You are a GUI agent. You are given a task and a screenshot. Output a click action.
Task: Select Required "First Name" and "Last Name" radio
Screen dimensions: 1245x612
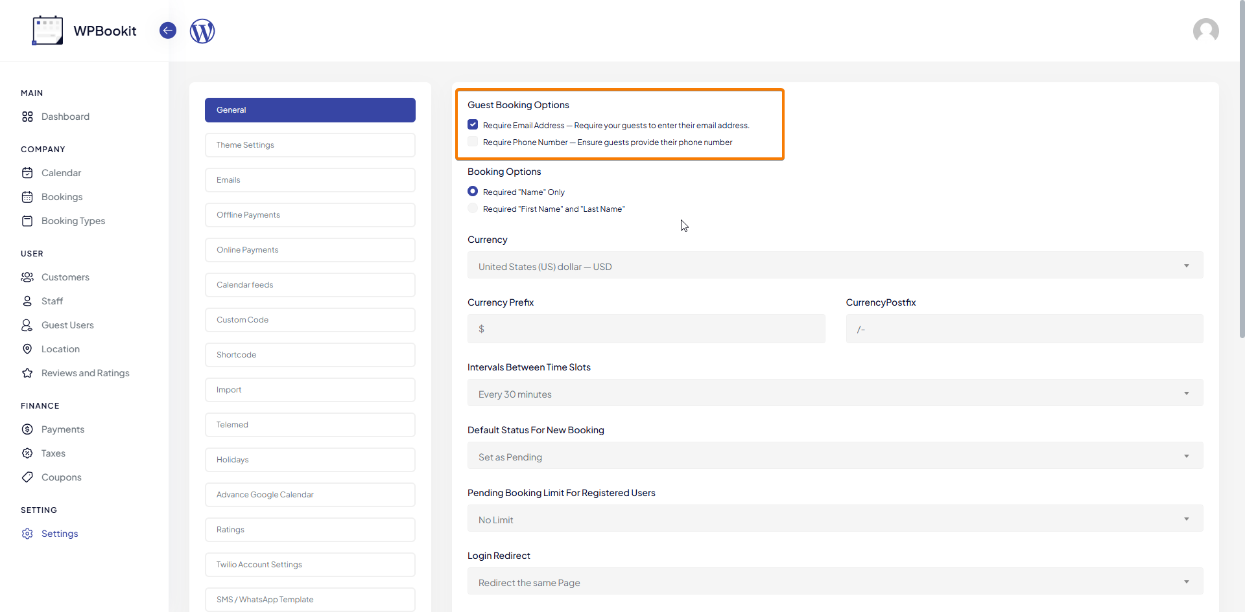tap(473, 208)
